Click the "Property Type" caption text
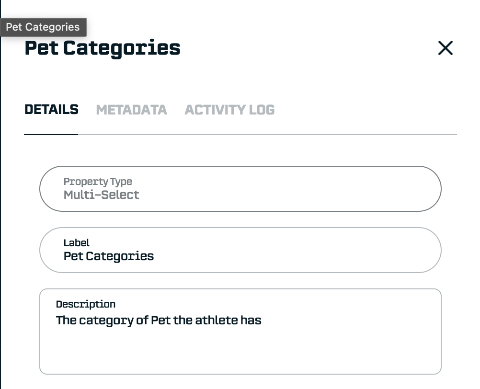The width and height of the screenshot is (480, 389). (x=98, y=182)
